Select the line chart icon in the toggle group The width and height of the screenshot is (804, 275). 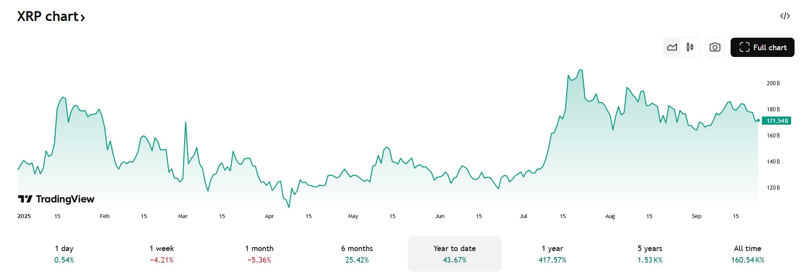click(x=672, y=47)
